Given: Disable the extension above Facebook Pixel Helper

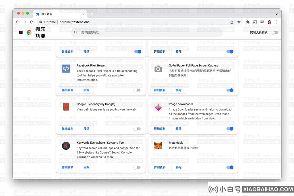Looking at the screenshot, I should coord(138,52).
